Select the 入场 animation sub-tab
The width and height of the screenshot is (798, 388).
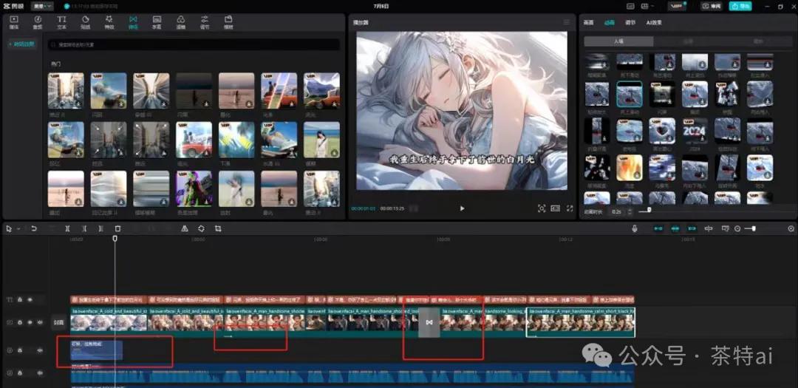click(618, 41)
